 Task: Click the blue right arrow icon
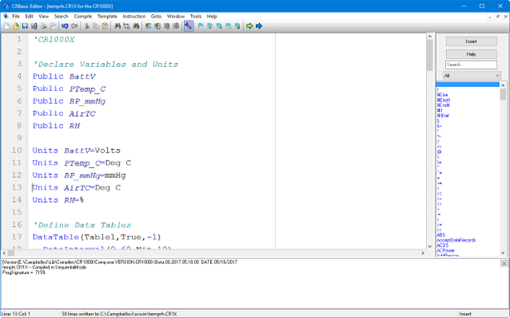[259, 26]
